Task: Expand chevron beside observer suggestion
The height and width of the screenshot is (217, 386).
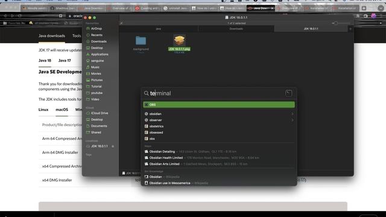Action: [292, 120]
